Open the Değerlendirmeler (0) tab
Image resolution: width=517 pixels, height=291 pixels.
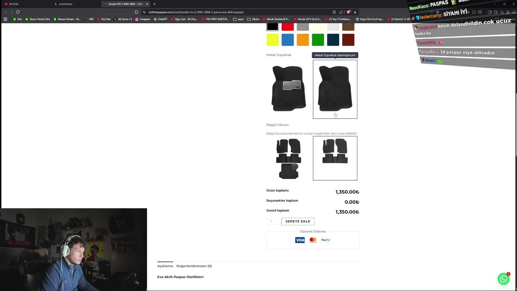[194, 266]
